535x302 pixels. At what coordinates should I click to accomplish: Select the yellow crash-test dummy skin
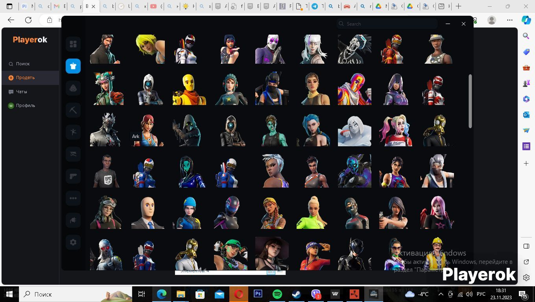point(189,89)
